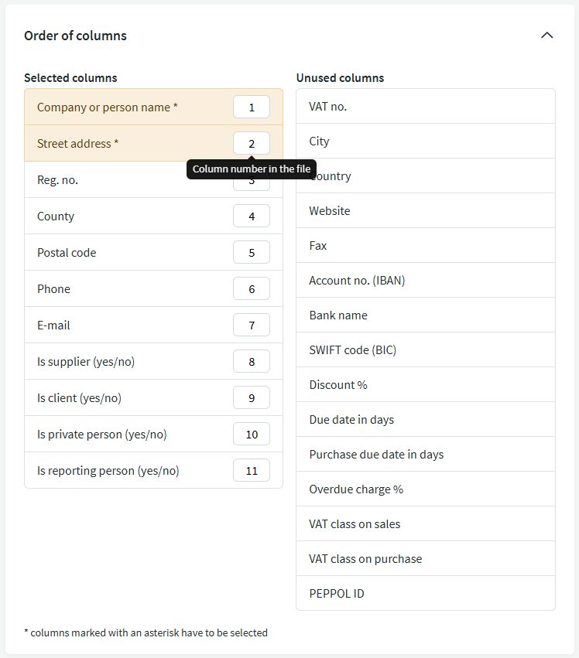
Task: Click Is reporting person number field
Action: (x=252, y=471)
